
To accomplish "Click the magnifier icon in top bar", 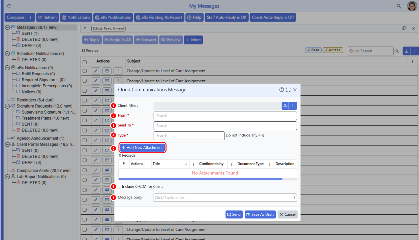I will tap(399, 6).
